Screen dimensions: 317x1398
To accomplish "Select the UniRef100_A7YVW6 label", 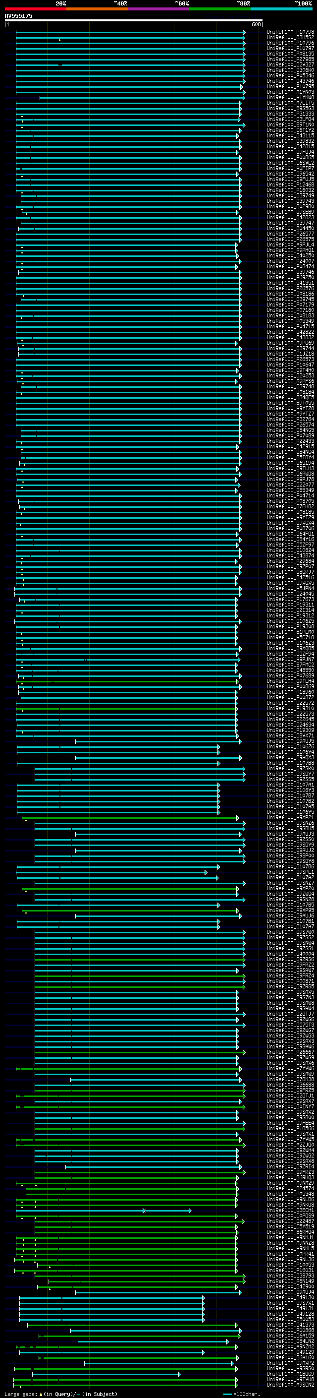I will tap(290, 1068).
